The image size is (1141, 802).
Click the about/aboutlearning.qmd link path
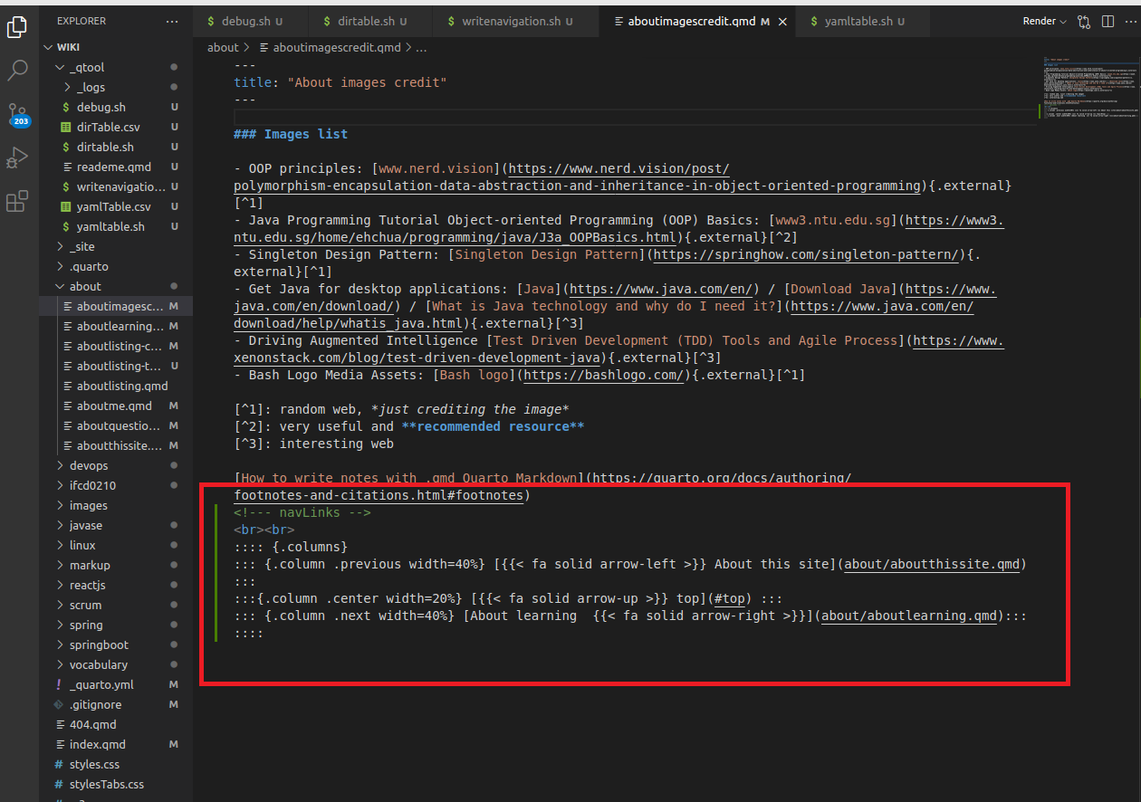tap(909, 616)
